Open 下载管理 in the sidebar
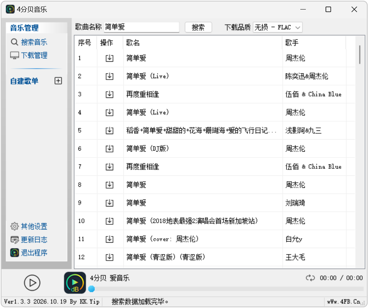368x308 pixels. click(x=34, y=56)
